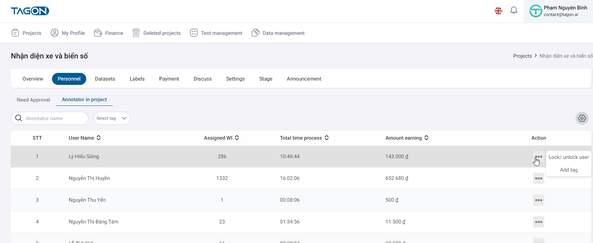Switch to the Datasets tab
The image size is (593, 243).
(x=105, y=79)
